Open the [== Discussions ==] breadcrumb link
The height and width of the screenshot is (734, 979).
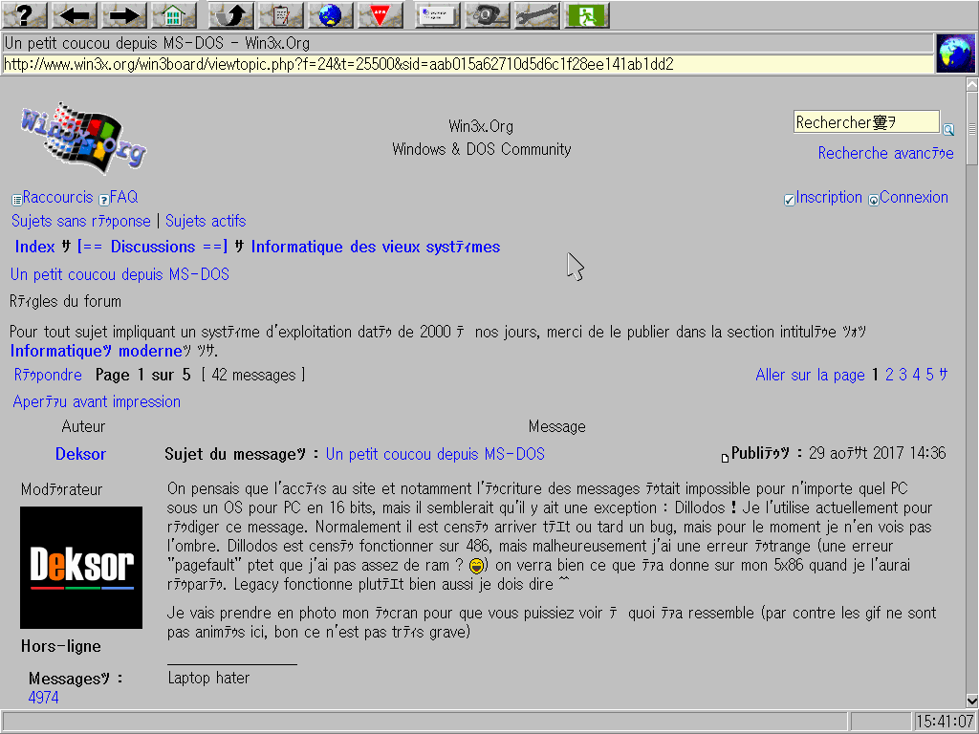pyautogui.click(x=152, y=247)
